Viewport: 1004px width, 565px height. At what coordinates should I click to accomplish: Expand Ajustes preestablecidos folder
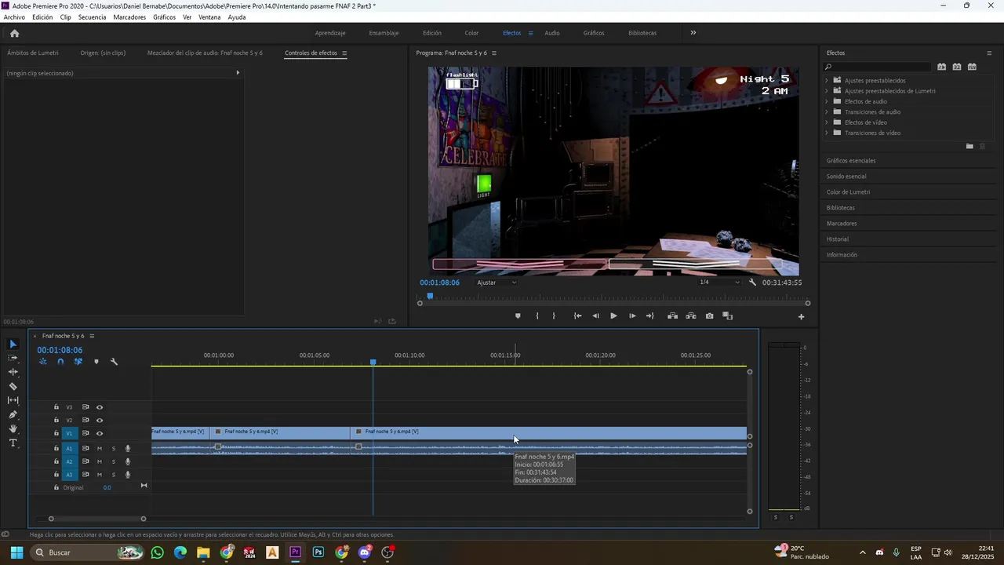826,81
